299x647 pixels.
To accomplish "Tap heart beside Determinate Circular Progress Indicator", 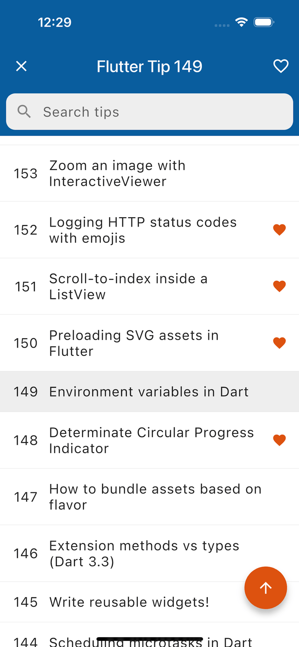I will pyautogui.click(x=279, y=440).
